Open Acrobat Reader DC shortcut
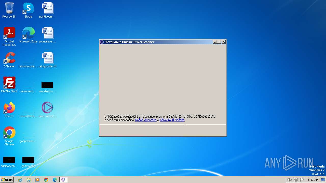326x183 pixels. [9, 37]
